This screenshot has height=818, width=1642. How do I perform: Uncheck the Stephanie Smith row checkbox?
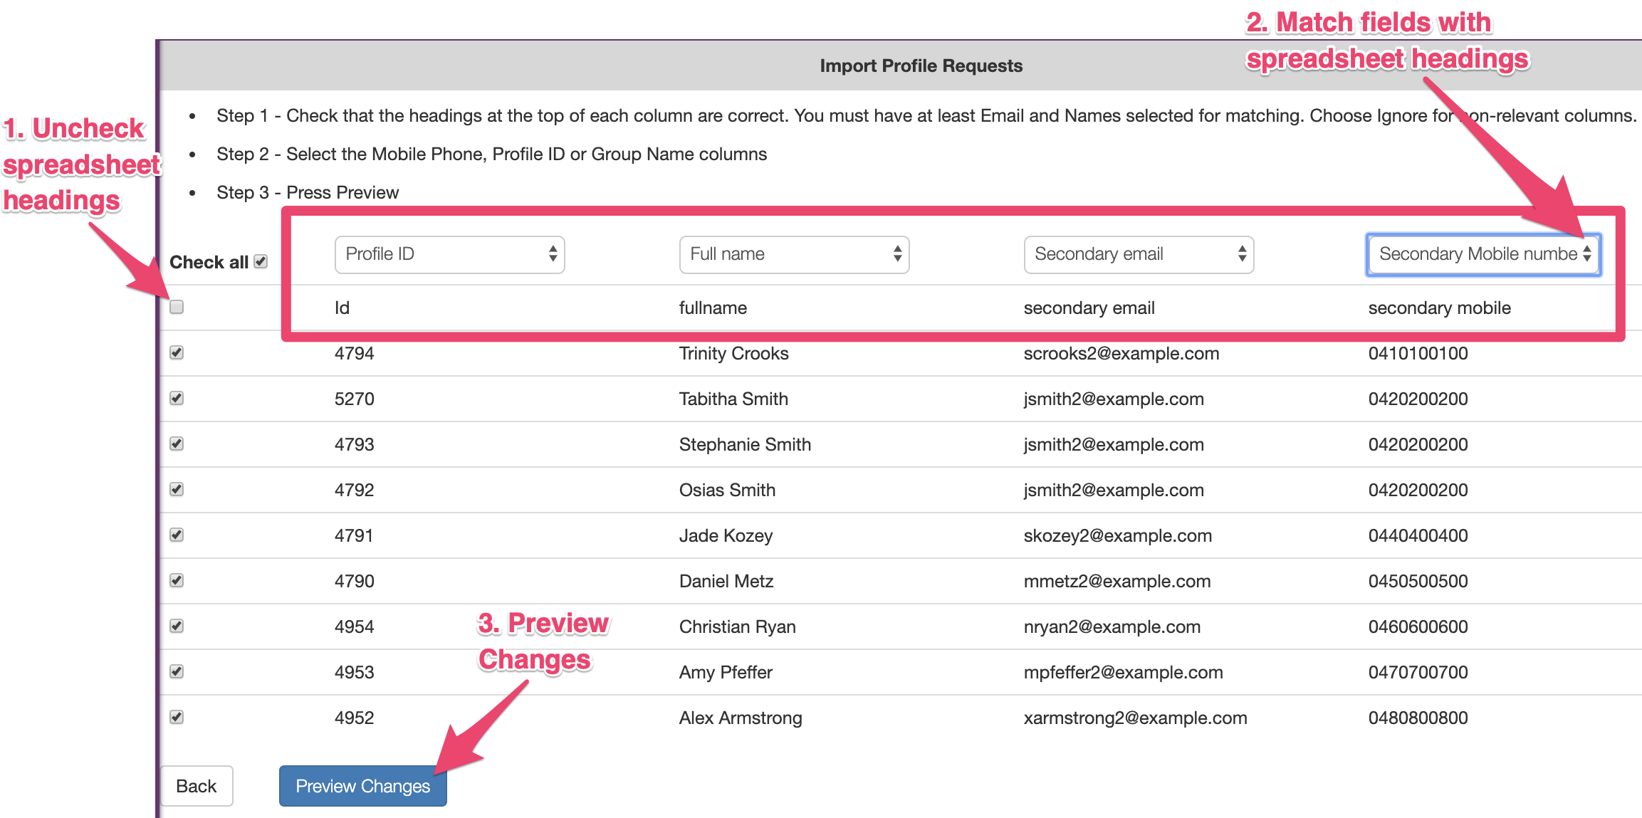coord(177,444)
